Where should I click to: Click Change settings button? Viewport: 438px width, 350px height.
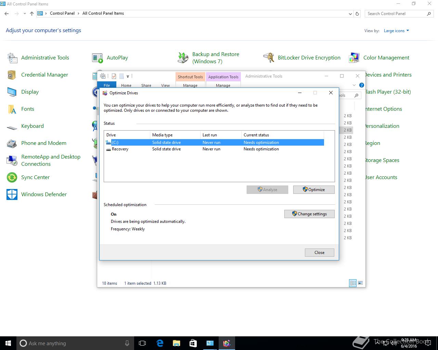point(309,214)
